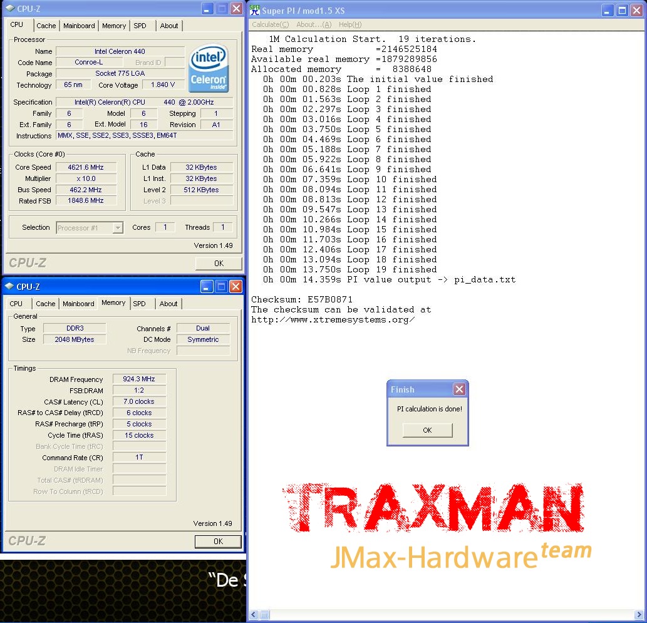The width and height of the screenshot is (647, 623).
Task: Click the DC Mode value Symmetric
Action: (x=203, y=339)
